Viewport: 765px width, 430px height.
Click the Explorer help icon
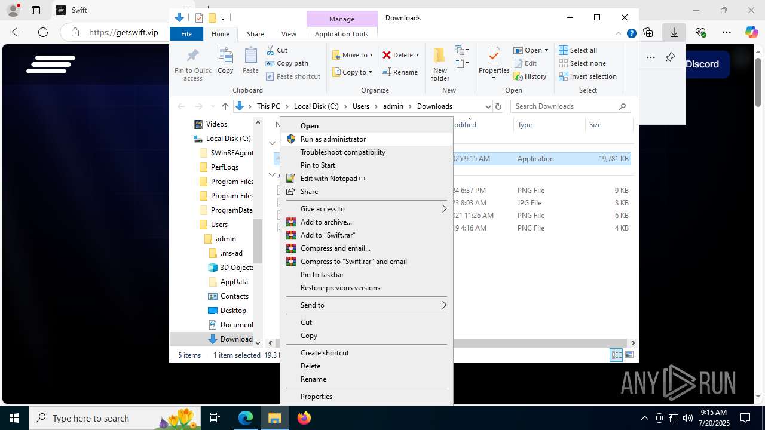pos(631,34)
